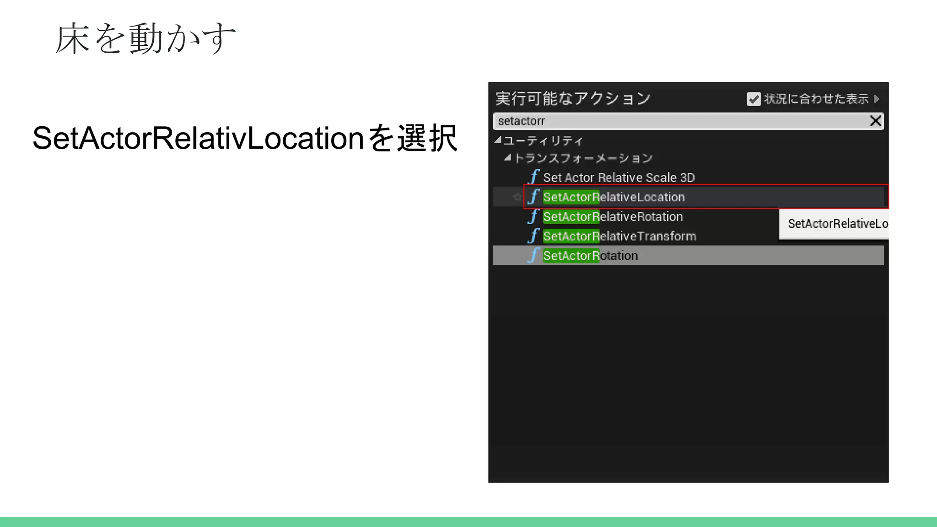Clear search with the X button

pyautogui.click(x=875, y=121)
